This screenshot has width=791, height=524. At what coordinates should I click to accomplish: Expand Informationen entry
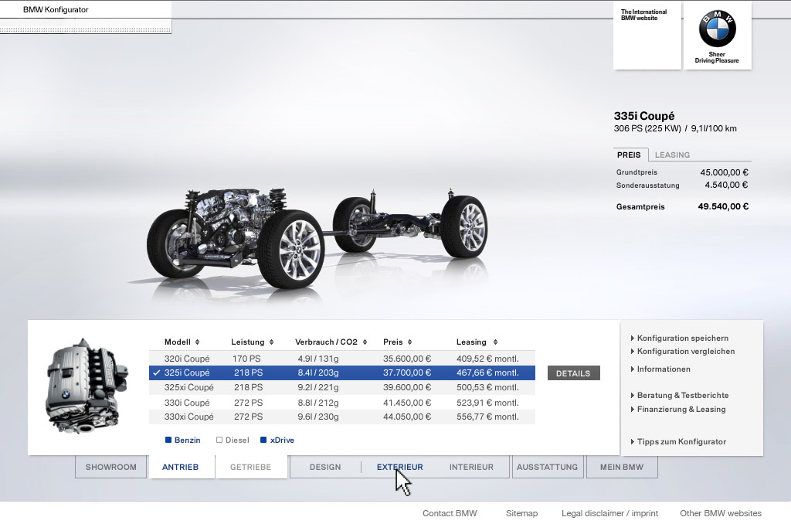(660, 369)
